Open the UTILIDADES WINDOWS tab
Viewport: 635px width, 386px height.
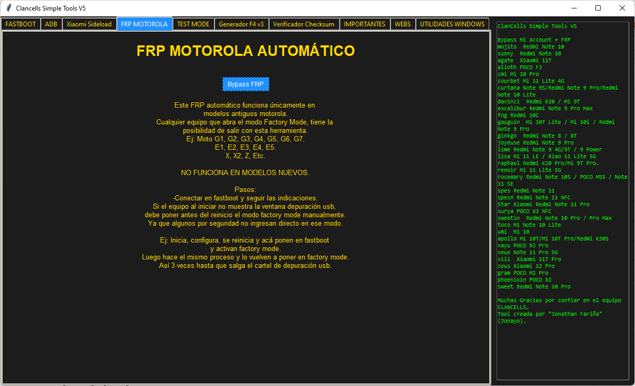click(x=452, y=24)
